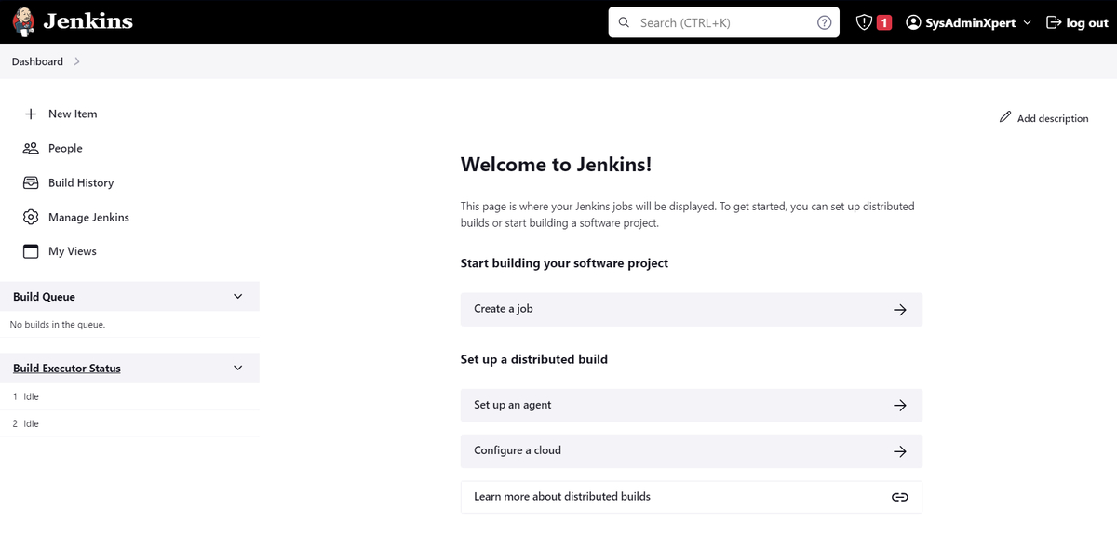The image size is (1117, 536).
Task: Click the Create a job button
Action: coord(691,309)
